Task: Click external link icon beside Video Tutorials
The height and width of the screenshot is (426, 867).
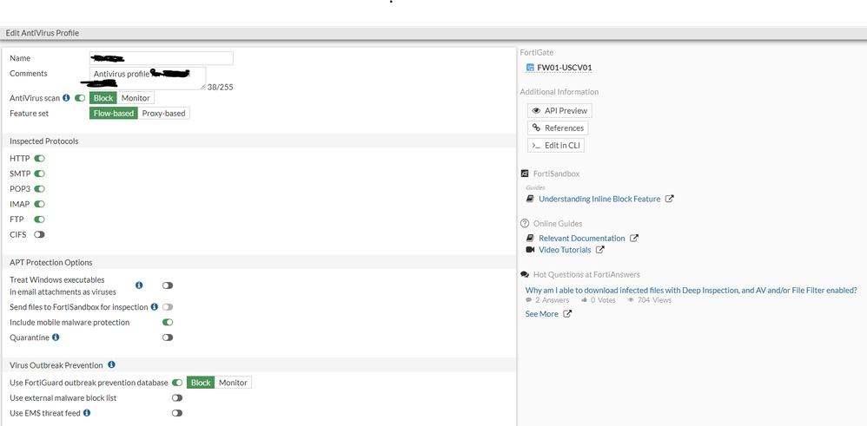Action: click(x=599, y=250)
